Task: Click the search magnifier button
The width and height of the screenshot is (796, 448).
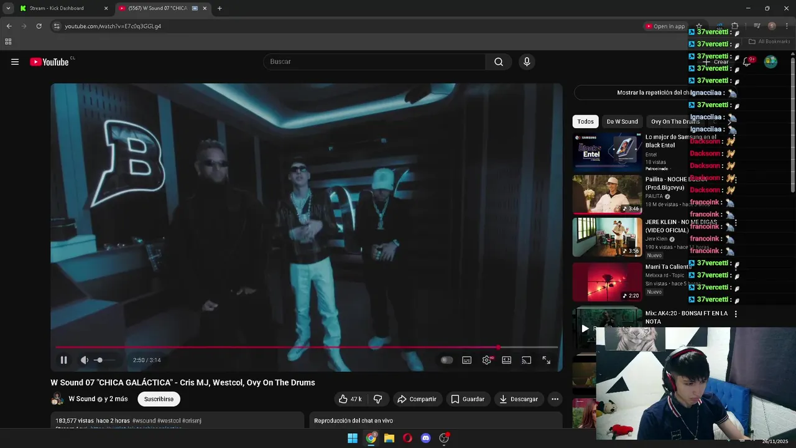Action: tap(499, 62)
